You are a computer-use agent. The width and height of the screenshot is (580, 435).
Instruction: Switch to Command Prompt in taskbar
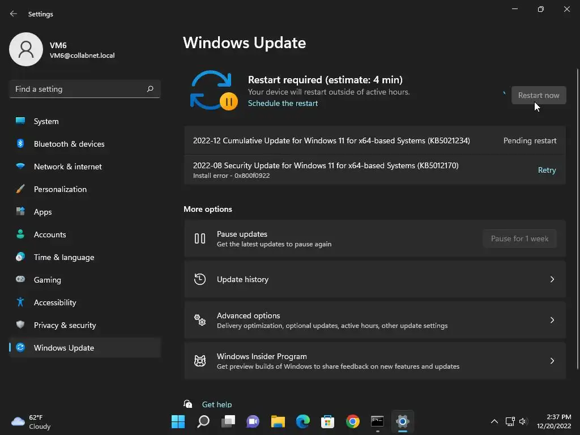[377, 421]
